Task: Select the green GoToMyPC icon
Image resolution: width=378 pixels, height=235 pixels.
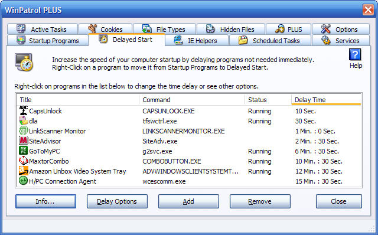Action: click(x=24, y=151)
